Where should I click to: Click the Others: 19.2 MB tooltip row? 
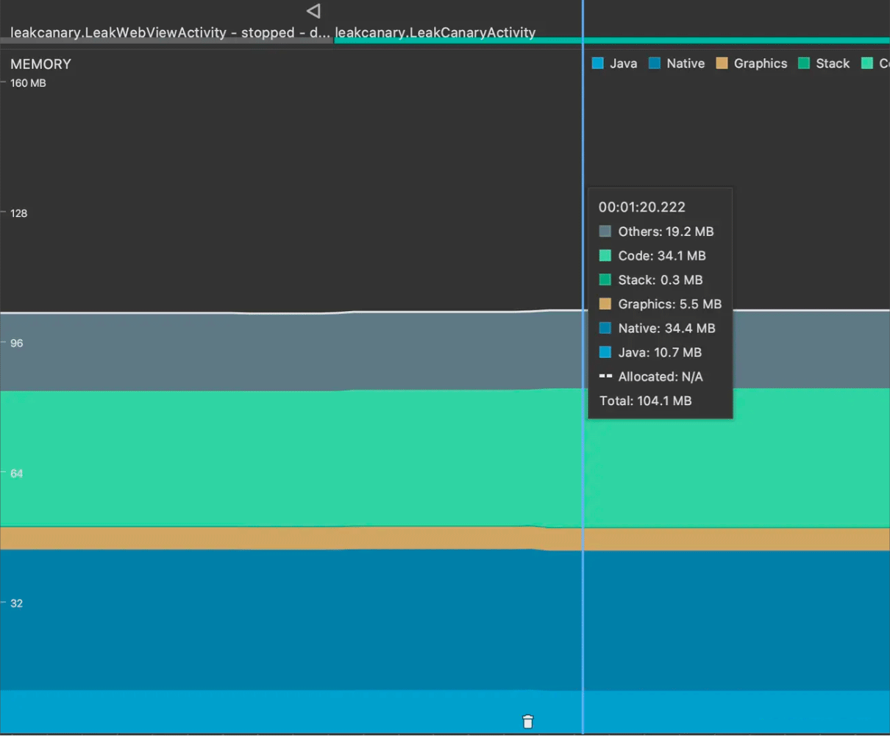tap(656, 232)
